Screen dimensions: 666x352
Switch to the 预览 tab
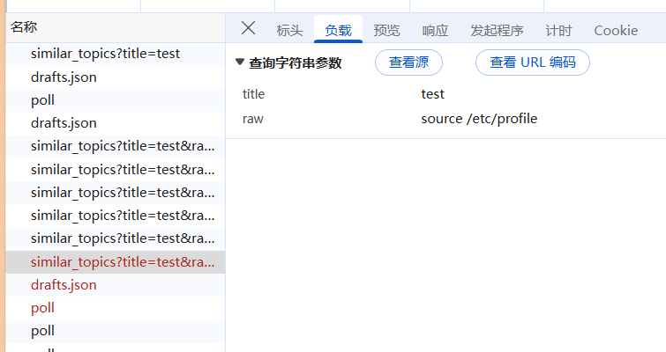point(386,31)
